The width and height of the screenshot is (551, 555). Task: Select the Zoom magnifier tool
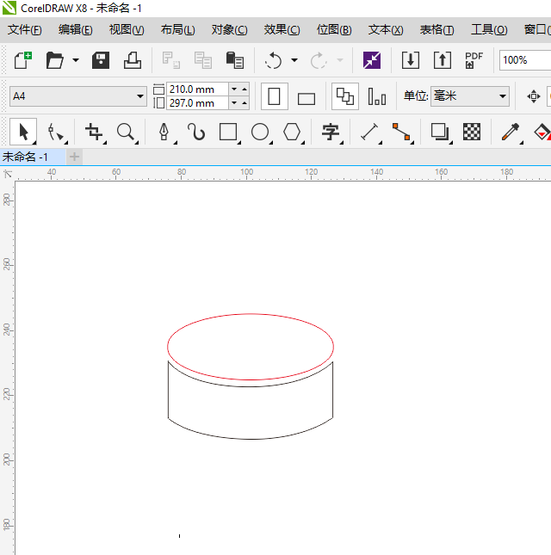tap(127, 132)
